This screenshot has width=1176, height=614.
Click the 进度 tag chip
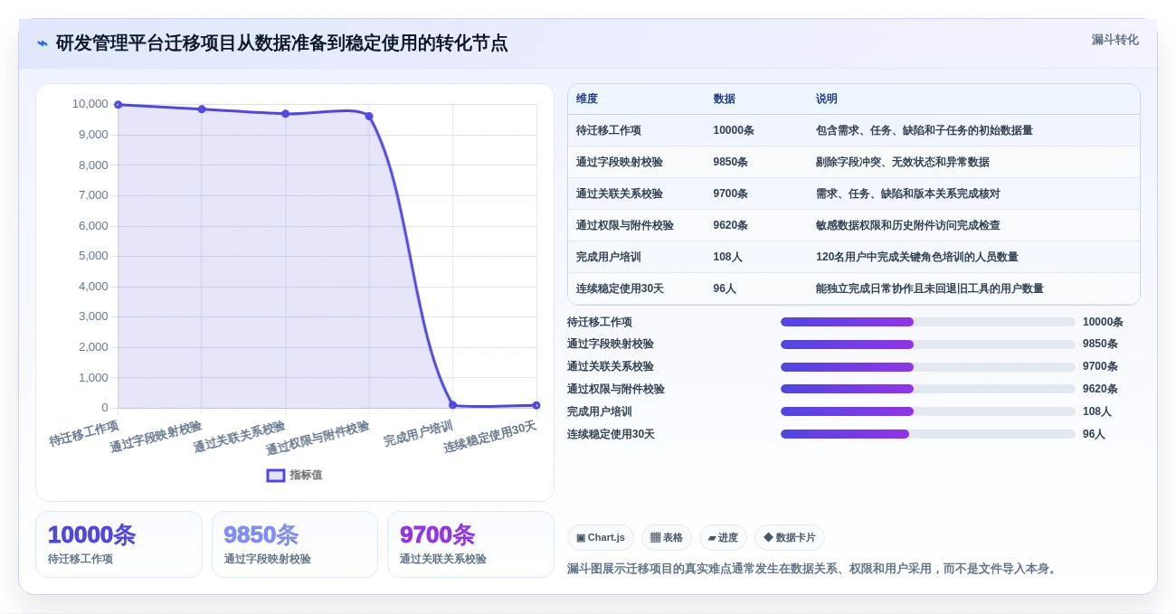[x=723, y=537]
